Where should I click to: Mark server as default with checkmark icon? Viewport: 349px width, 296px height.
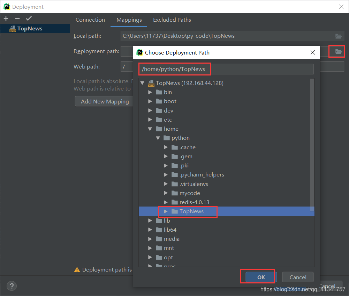29,19
